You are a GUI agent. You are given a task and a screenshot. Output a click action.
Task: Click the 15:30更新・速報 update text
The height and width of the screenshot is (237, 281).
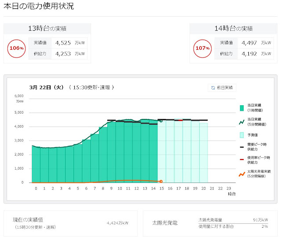91,87
